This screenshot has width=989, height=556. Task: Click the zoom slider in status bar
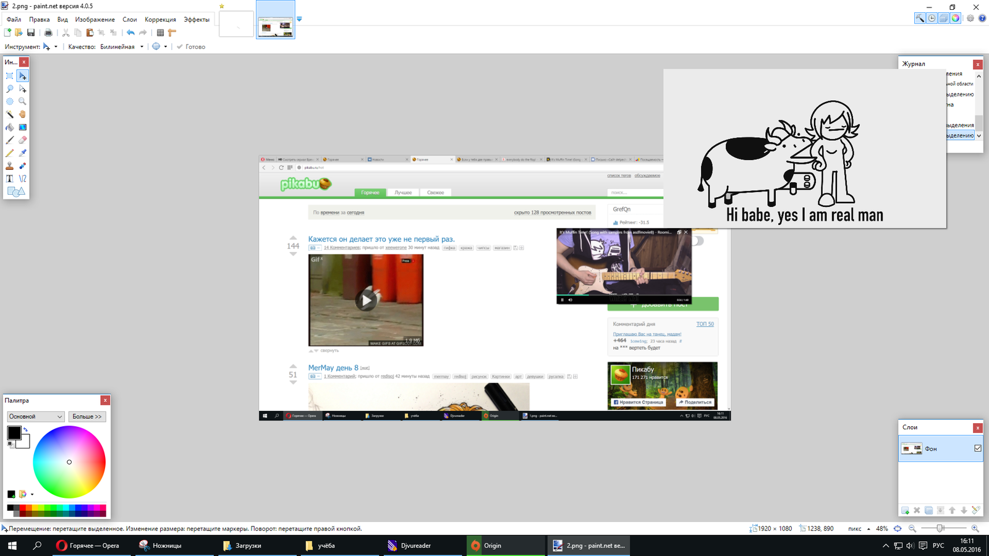[940, 529]
